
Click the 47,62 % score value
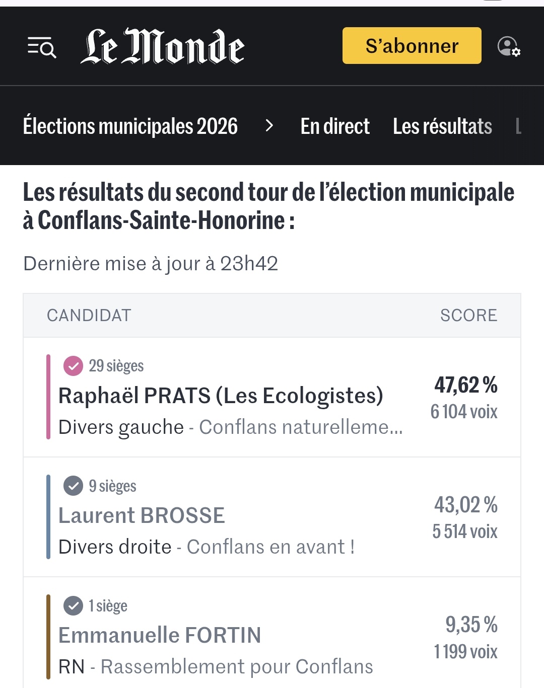coord(466,385)
